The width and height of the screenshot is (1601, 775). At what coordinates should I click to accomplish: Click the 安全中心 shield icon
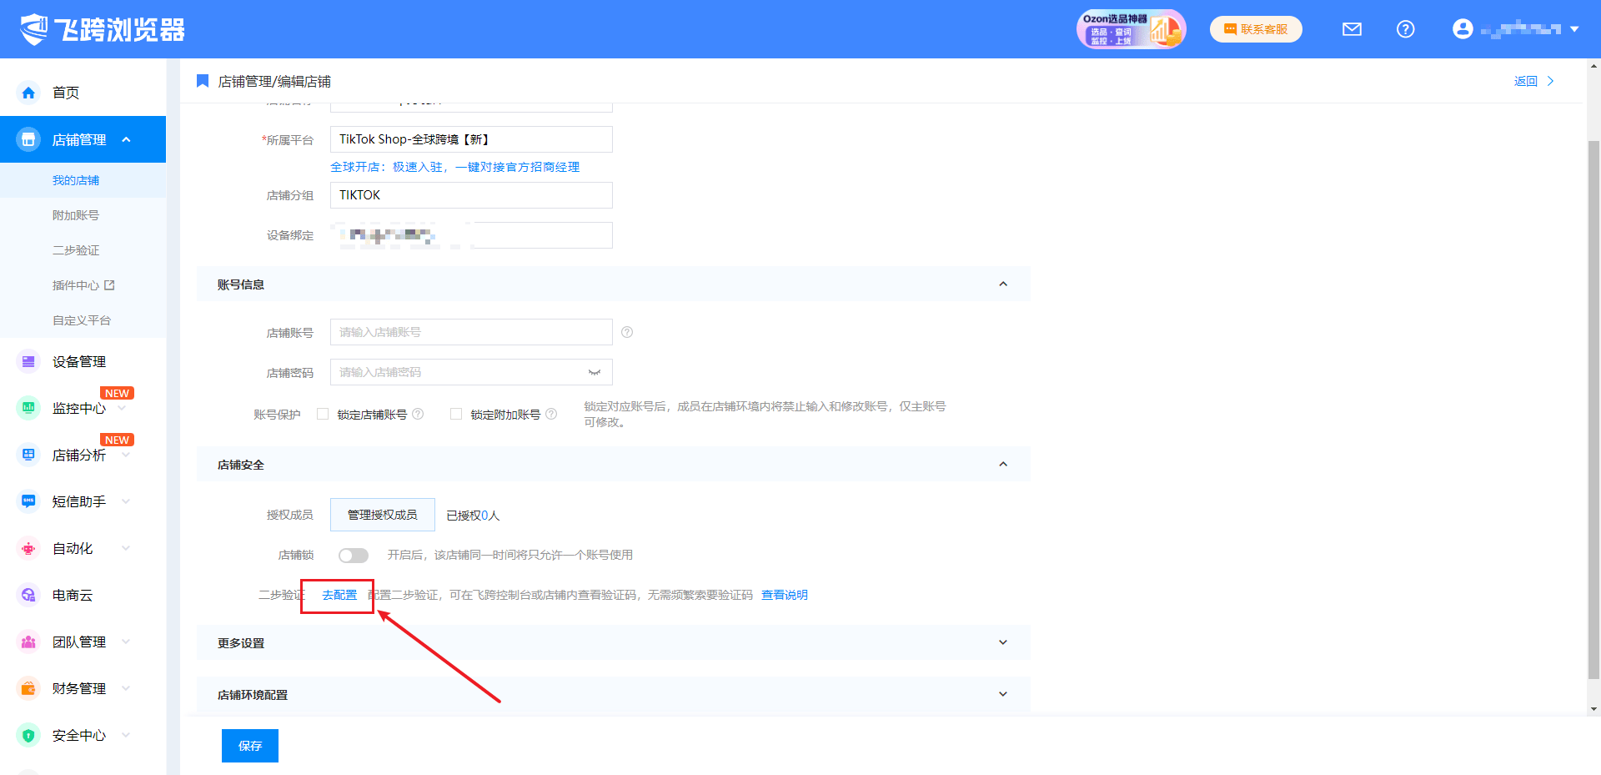coord(28,735)
